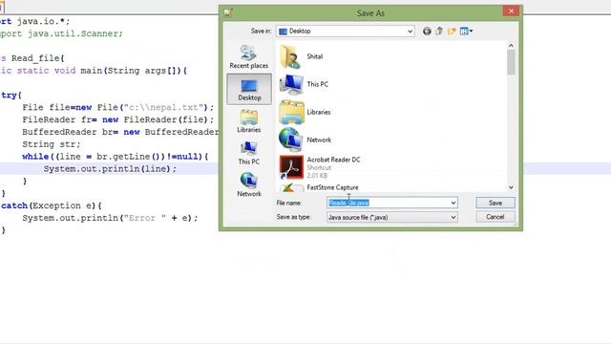Select the This PC icon in the file list
Screen dimensions: 611x344
coord(291,84)
